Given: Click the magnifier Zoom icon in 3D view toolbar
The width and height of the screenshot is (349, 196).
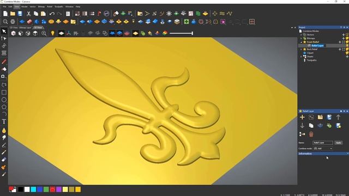Looking at the screenshot, I should point(44,33).
